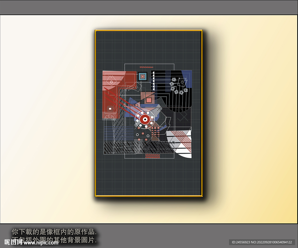Click the pink square with dark outline
This screenshot has height=248, width=298.
tap(149, 100)
